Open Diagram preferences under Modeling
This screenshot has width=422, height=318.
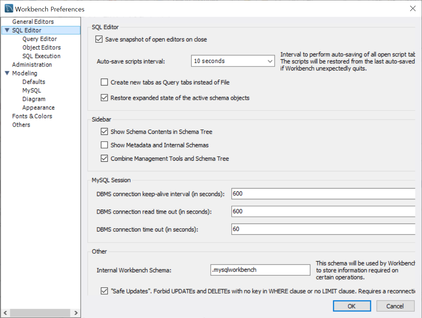pyautogui.click(x=34, y=99)
